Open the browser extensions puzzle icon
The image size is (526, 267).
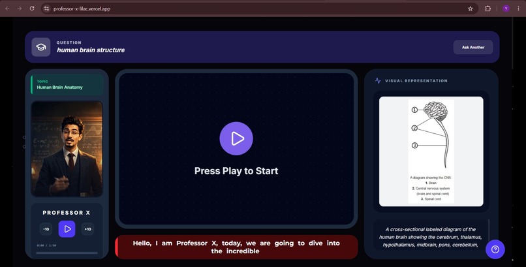click(487, 8)
